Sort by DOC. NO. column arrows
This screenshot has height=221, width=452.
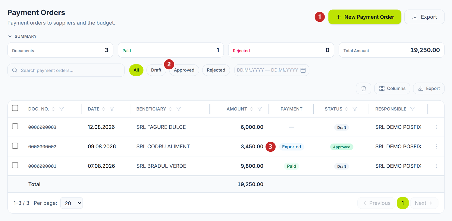[x=53, y=109]
